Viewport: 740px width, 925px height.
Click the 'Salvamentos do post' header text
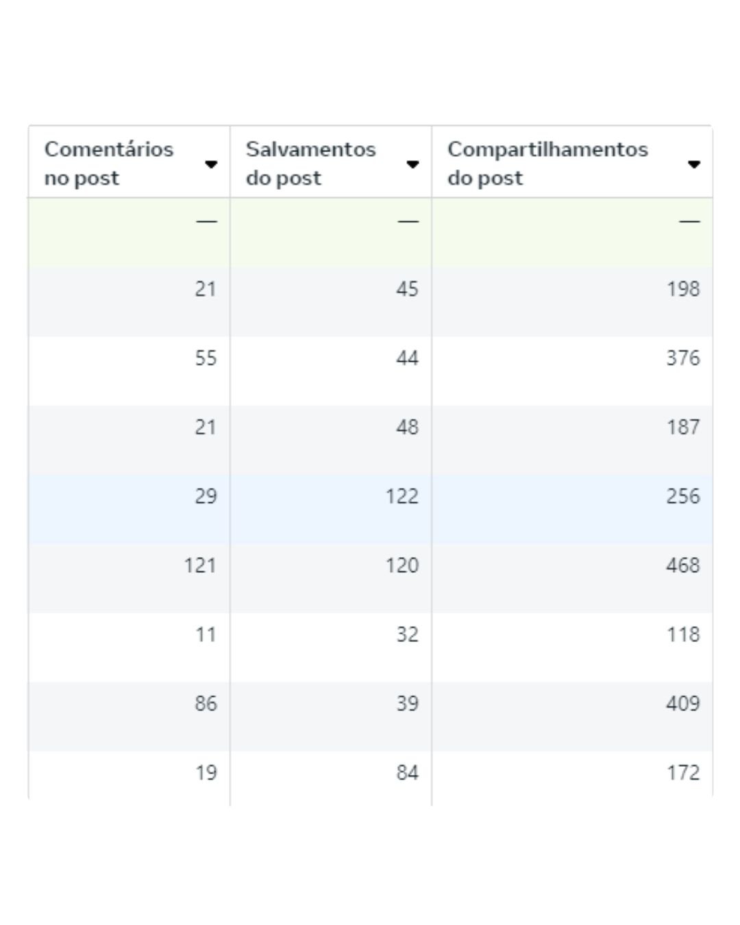click(310, 163)
